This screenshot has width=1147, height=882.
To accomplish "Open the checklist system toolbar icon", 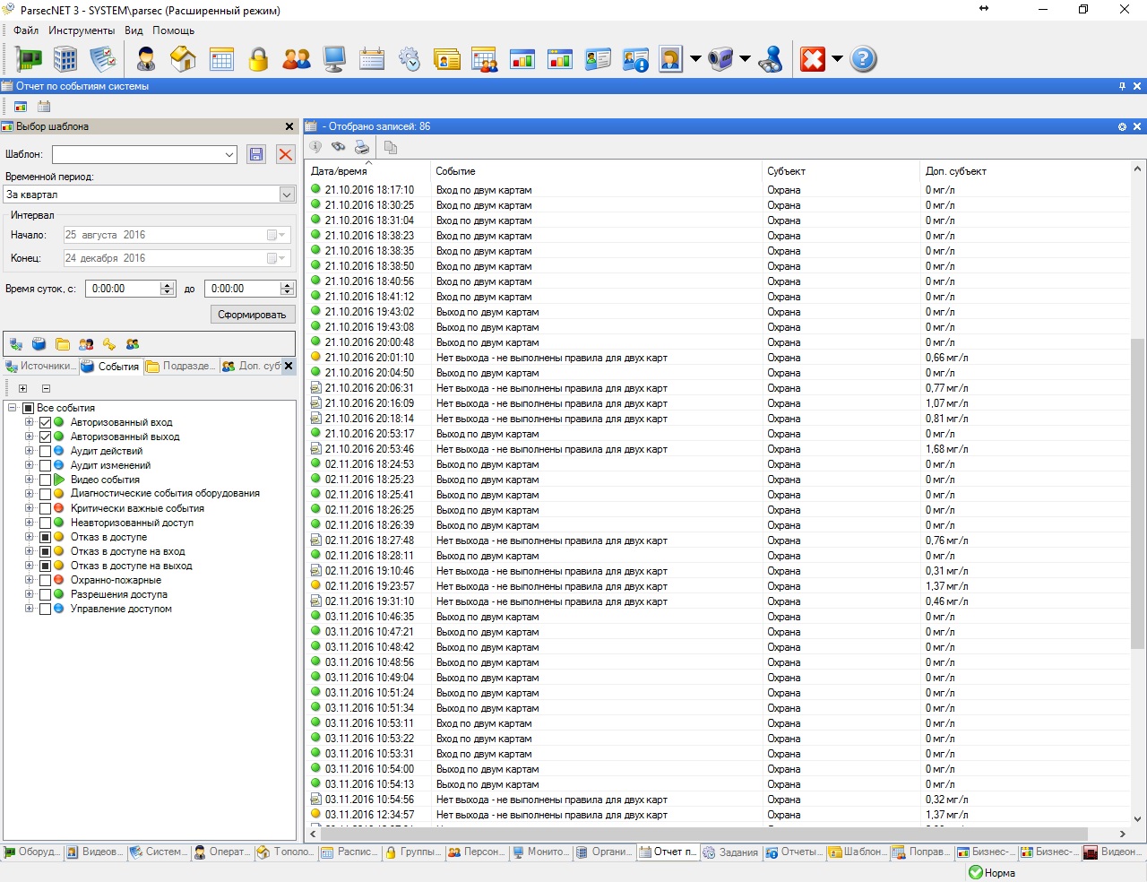I will [x=103, y=59].
